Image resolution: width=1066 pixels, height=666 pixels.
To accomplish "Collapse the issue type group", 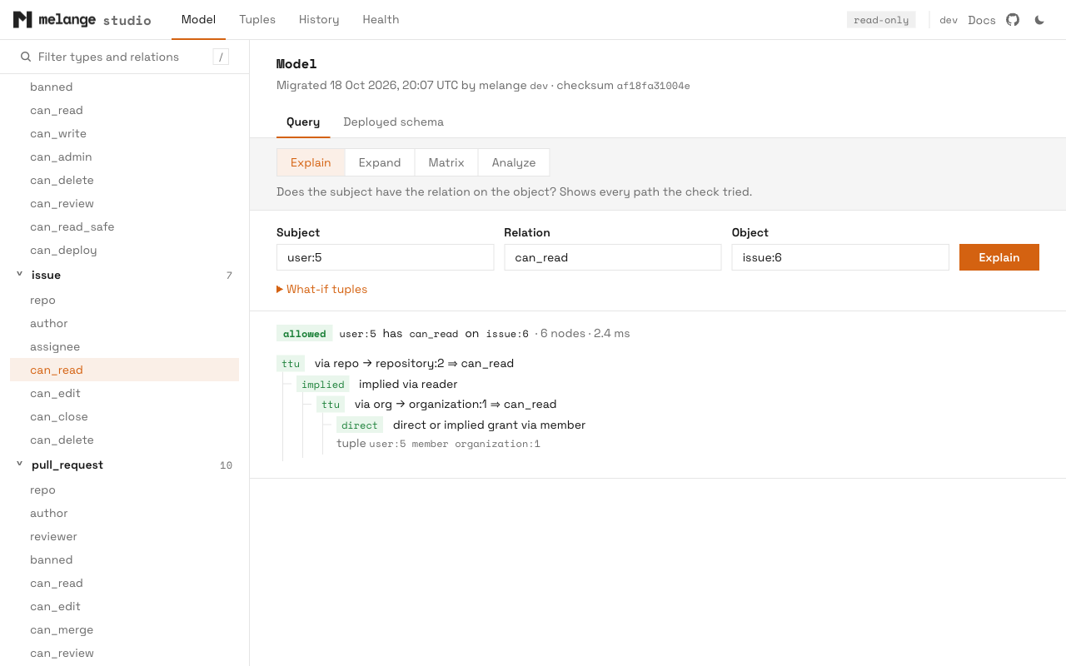I will point(19,275).
